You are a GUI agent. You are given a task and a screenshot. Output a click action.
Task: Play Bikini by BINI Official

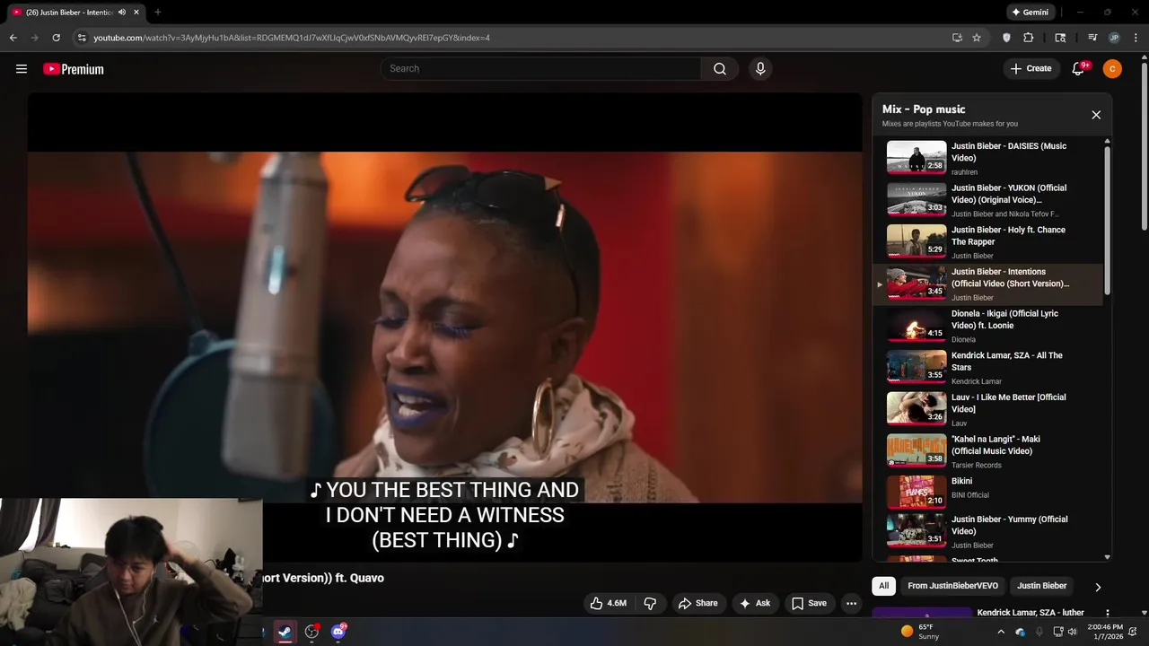pos(987,492)
